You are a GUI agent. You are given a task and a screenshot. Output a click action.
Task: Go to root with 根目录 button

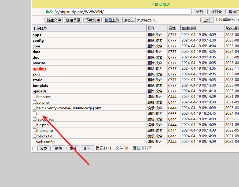pyautogui.click(x=216, y=12)
